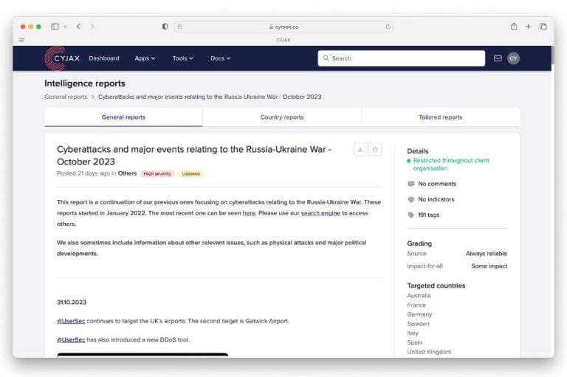The image size is (567, 377).
Task: Click the CYJAX logo icon
Action: [55, 58]
